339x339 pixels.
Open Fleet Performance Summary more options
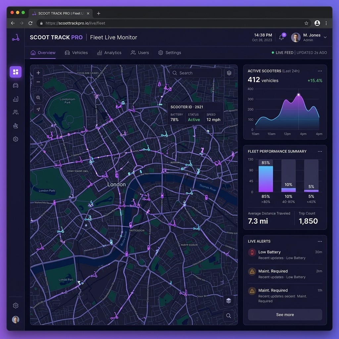point(320,151)
